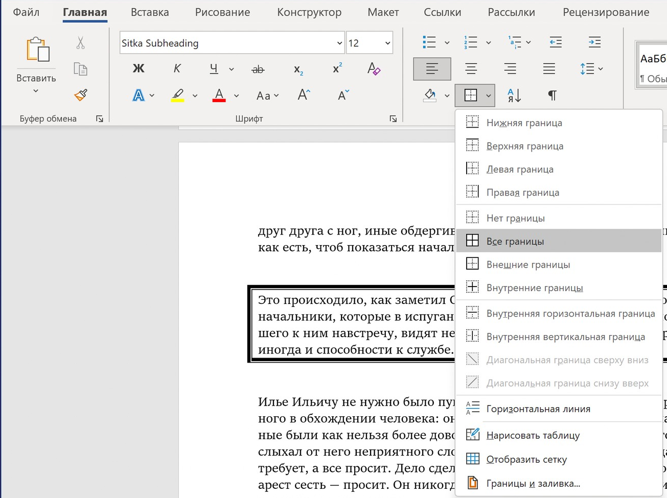Open change case Аа dropdown
667x498 pixels.
coord(268,96)
